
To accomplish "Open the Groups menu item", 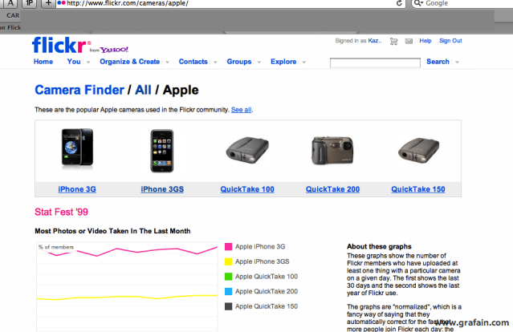I will point(239,62).
